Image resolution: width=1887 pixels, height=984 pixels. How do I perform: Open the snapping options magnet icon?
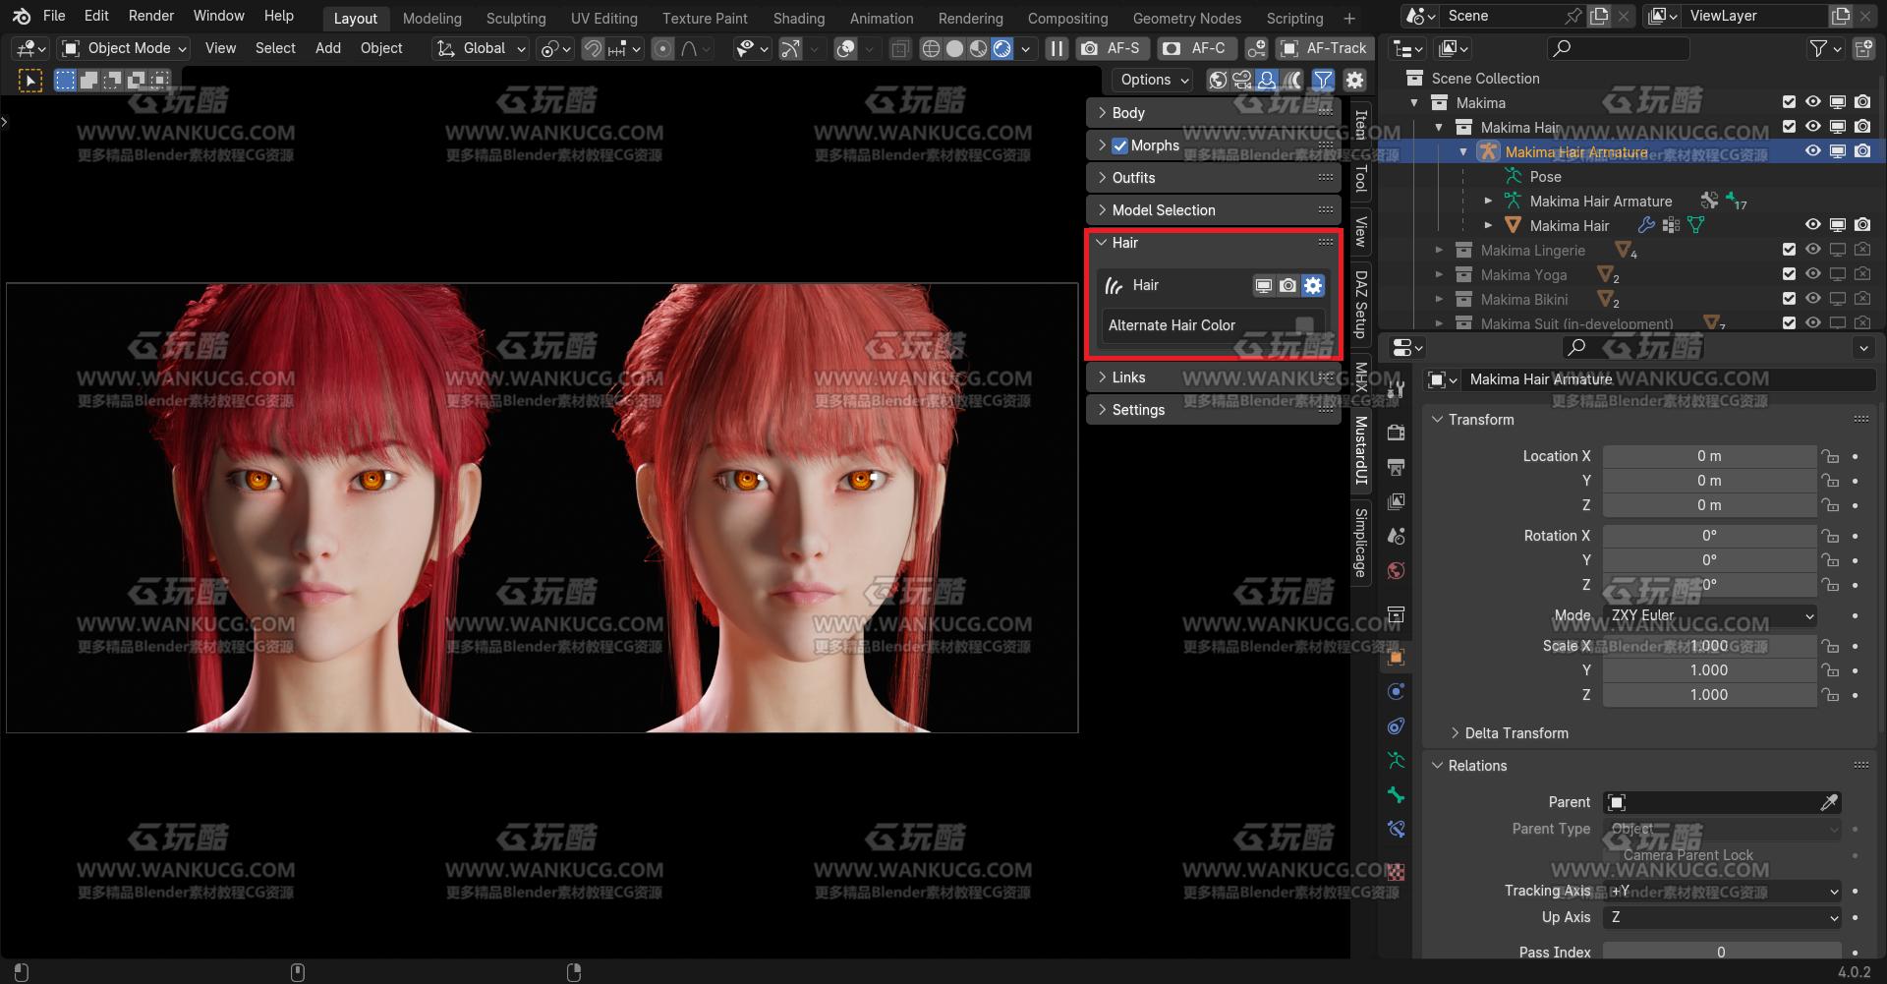pyautogui.click(x=593, y=48)
